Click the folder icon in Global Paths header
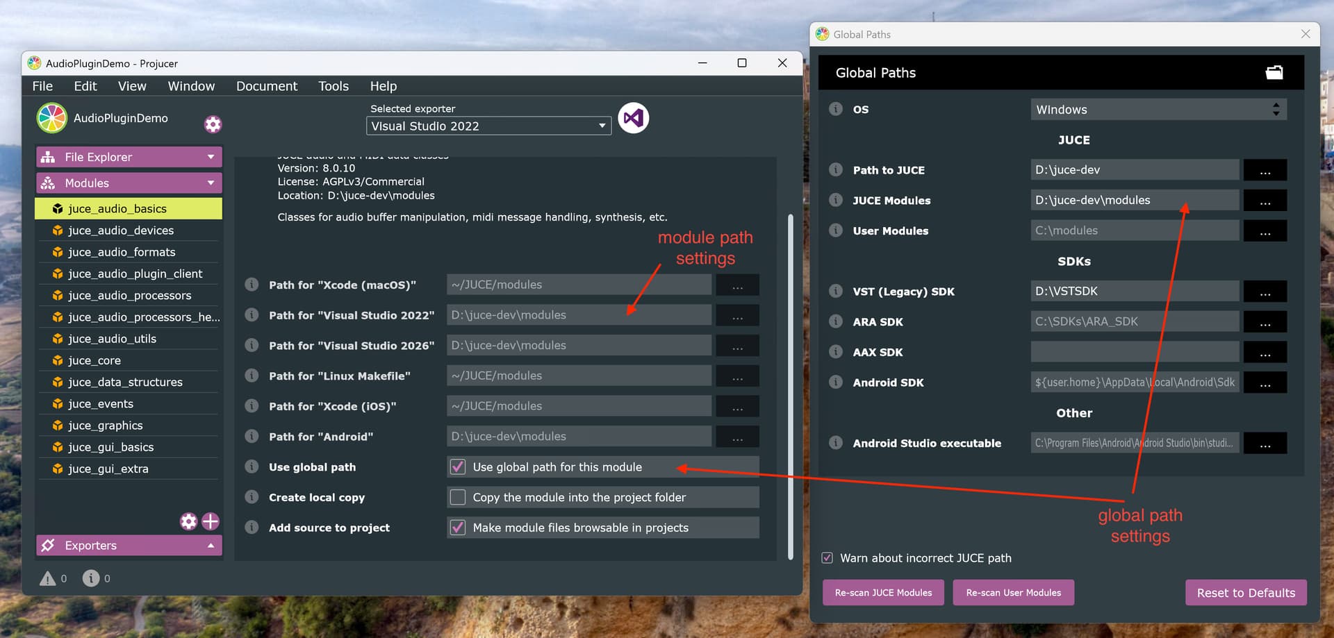The height and width of the screenshot is (638, 1334). [x=1275, y=72]
